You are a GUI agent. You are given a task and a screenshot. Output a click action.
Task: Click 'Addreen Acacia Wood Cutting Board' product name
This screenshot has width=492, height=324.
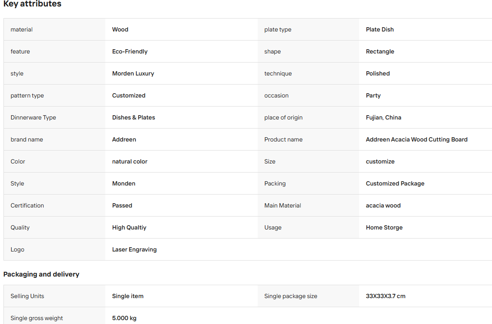pyautogui.click(x=417, y=140)
